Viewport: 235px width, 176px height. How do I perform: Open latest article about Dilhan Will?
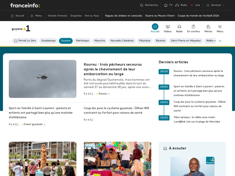200,106
